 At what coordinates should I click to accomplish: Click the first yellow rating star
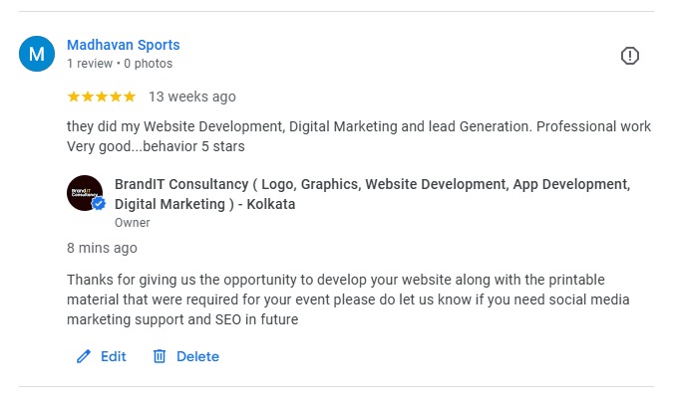coord(74,97)
